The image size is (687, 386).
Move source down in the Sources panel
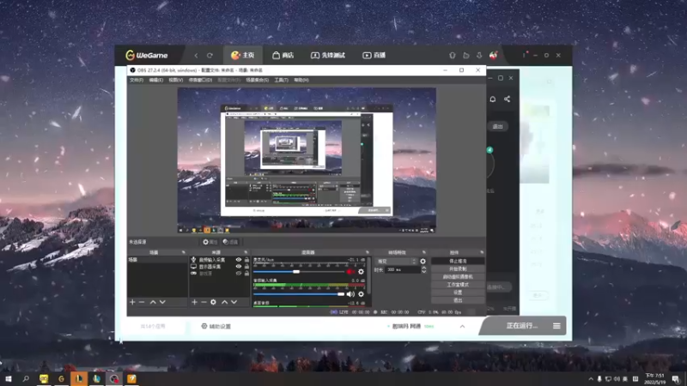click(234, 302)
